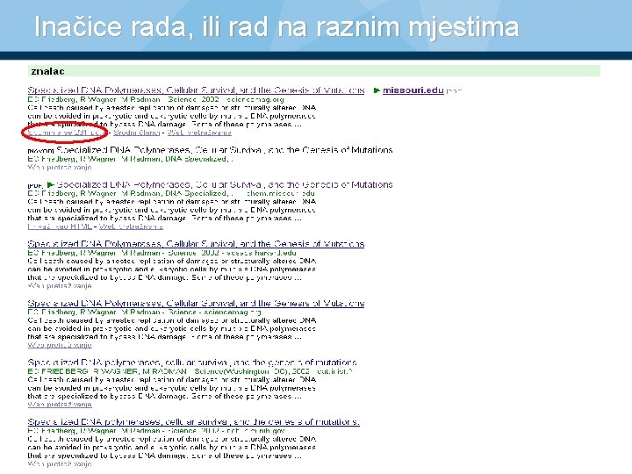Open web search link under harvard.edu result
This screenshot has height=474, width=632.
coord(60,286)
